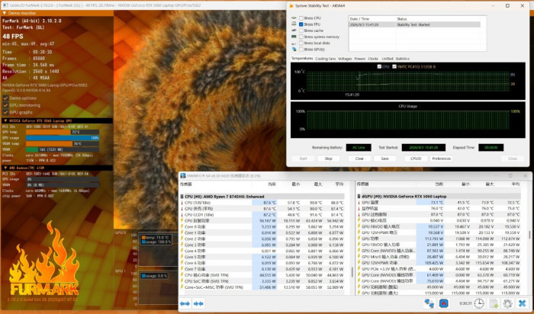Click FurMark GPU temp 73°C bar
Image resolution: width=534 pixels, height=314 pixels.
tap(63, 132)
